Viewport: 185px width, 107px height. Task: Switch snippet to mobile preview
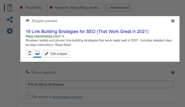point(30,53)
